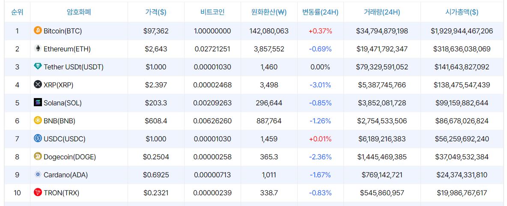Select bitcoin ratio 0.02721251
The image size is (507, 206).
click(212, 49)
